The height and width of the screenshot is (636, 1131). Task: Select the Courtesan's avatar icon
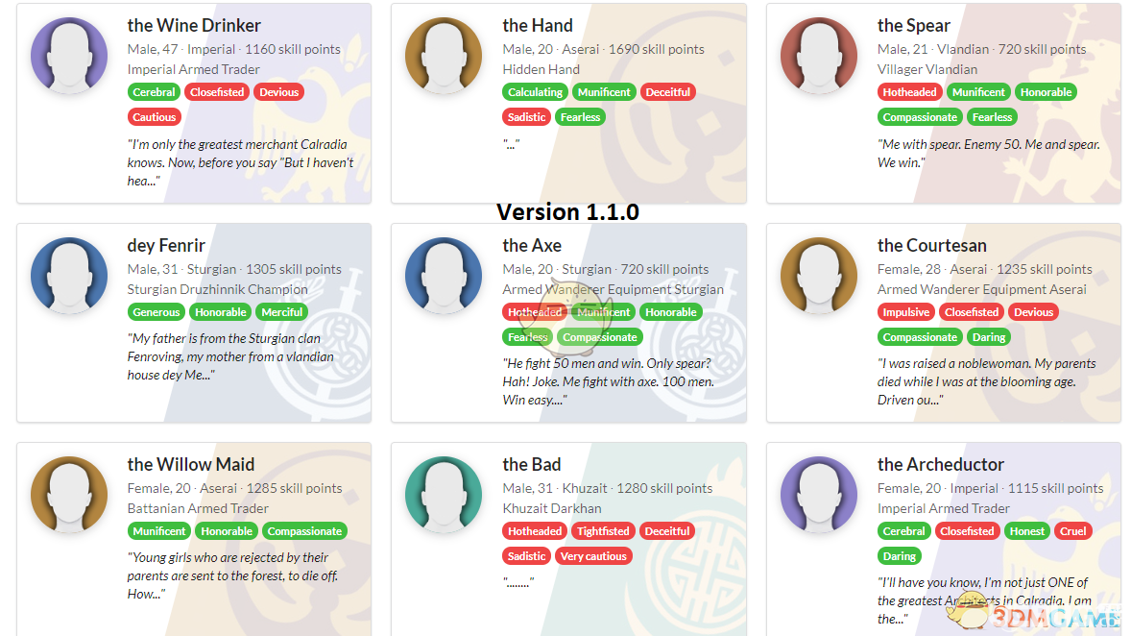coord(818,276)
